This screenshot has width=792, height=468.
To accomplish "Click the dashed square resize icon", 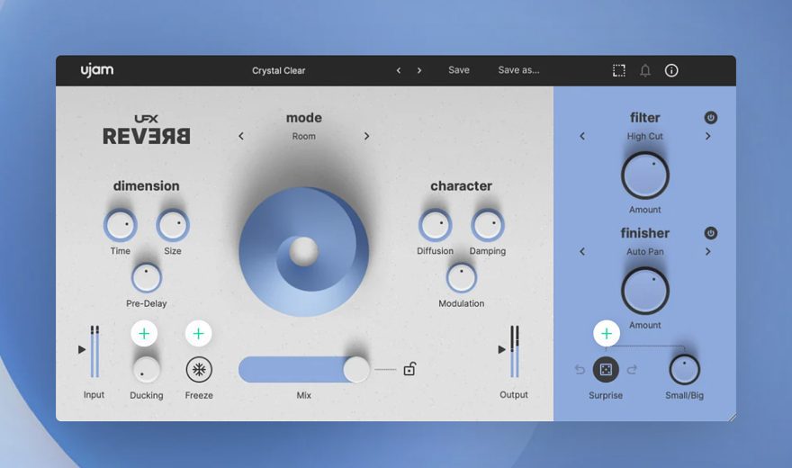I will tap(619, 70).
